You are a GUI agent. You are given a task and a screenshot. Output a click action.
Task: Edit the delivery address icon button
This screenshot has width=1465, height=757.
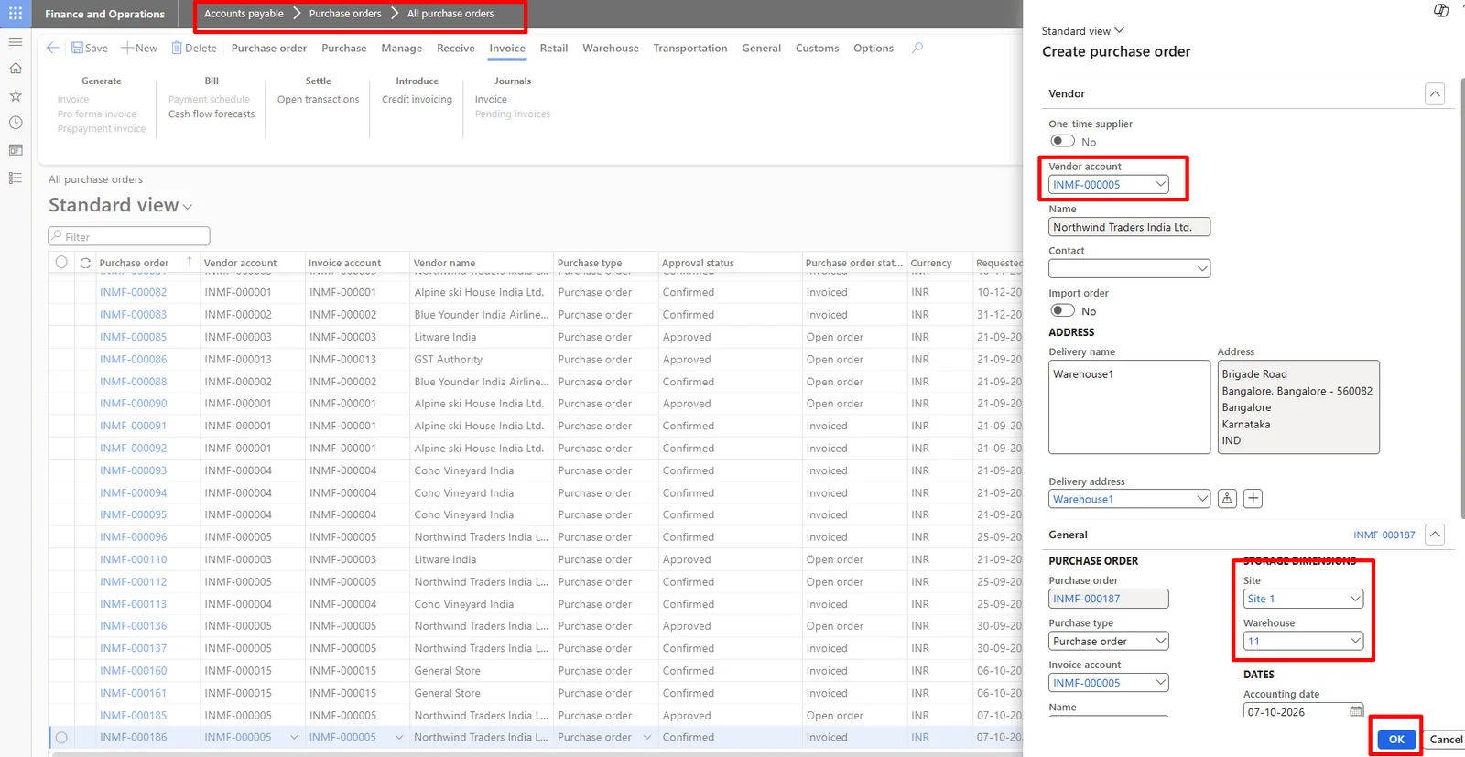[1227, 499]
